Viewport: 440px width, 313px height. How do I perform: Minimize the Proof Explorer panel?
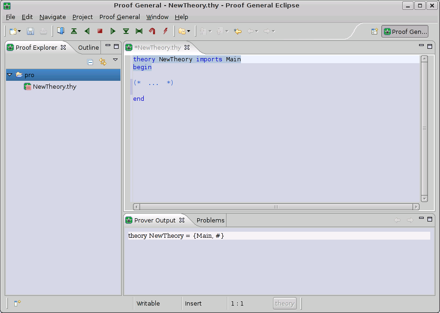[108, 46]
